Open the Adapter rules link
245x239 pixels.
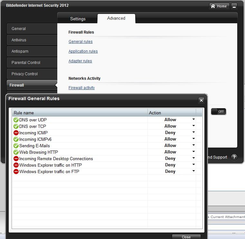tap(80, 61)
